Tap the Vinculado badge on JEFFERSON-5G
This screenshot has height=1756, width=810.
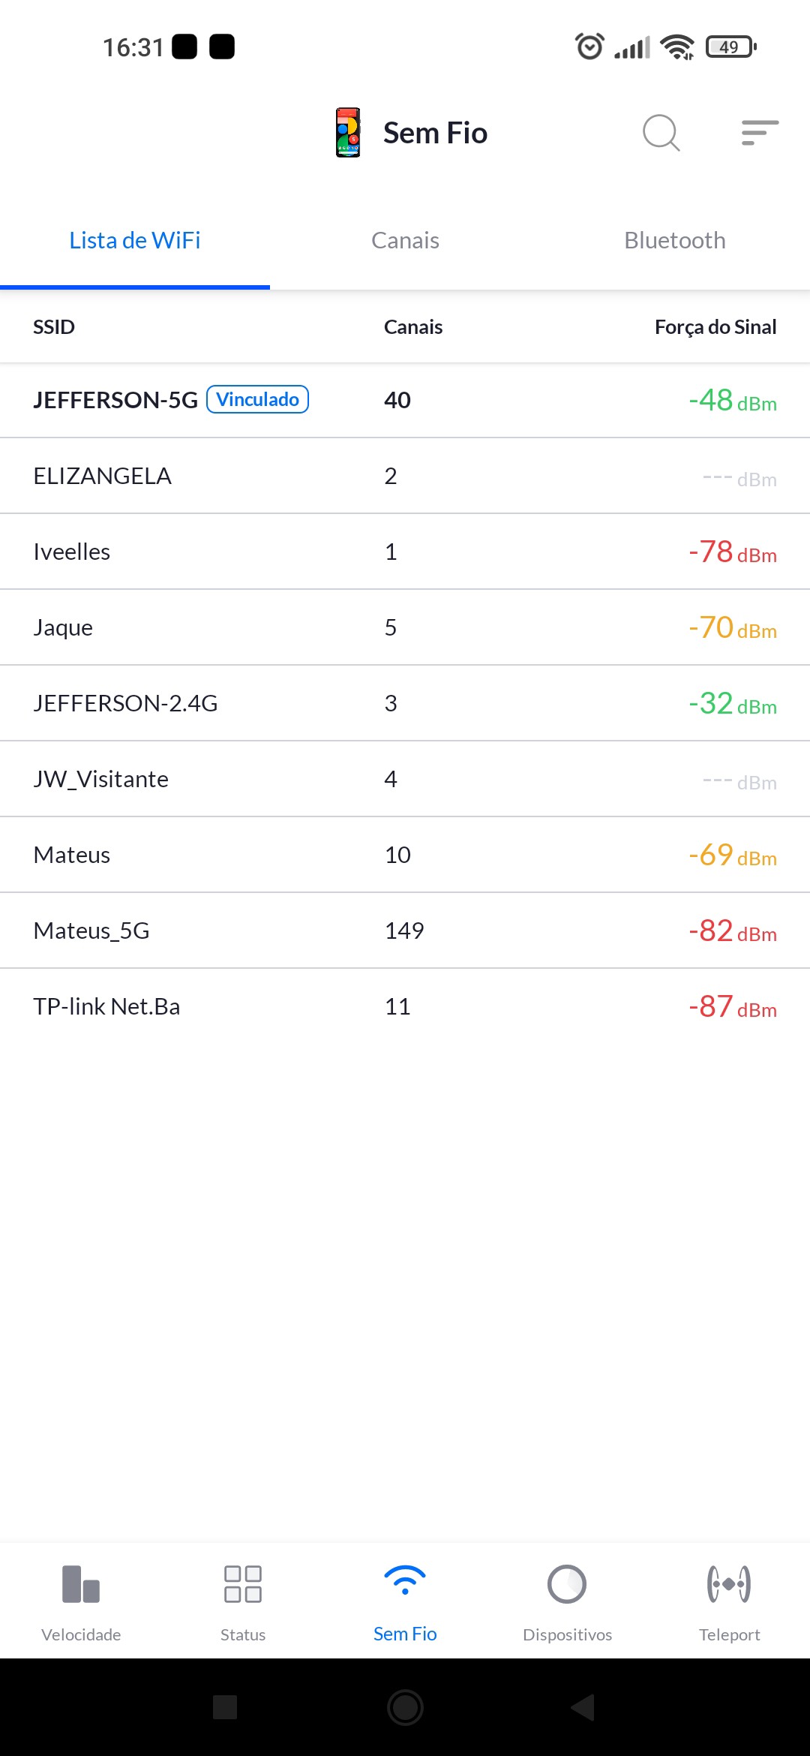pos(257,399)
